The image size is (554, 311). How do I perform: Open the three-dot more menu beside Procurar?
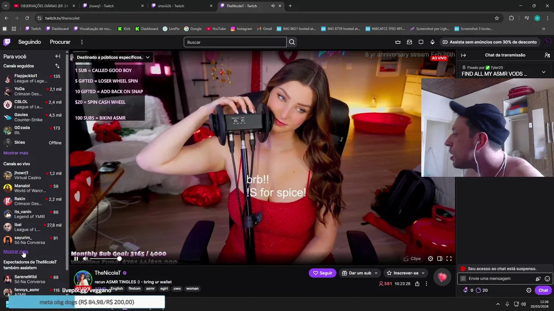click(82, 42)
